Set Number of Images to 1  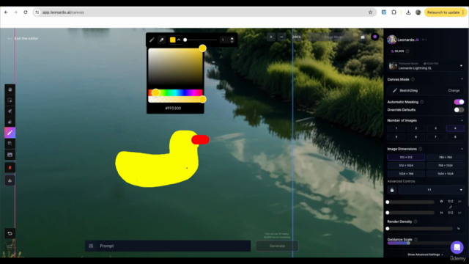pyautogui.click(x=396, y=128)
